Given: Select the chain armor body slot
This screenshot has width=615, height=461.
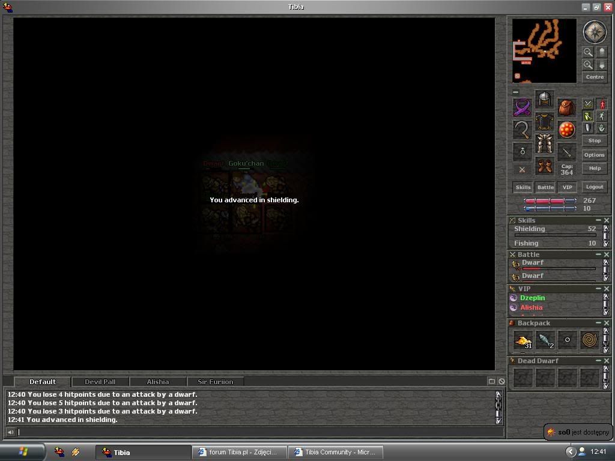Looking at the screenshot, I should 544,121.
